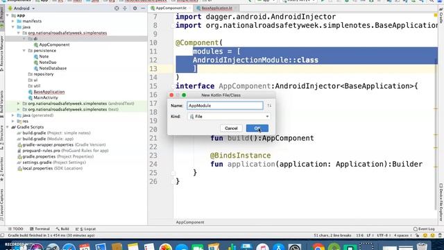Click yellow warning indicator atop editor scrollbar
The width and height of the screenshot is (444, 250).
click(436, 15)
